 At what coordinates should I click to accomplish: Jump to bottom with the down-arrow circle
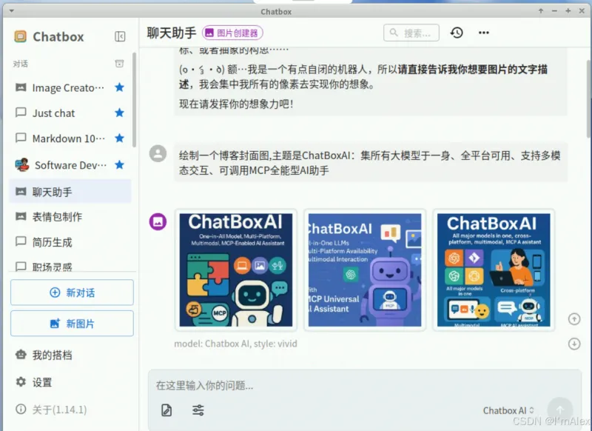click(x=573, y=344)
